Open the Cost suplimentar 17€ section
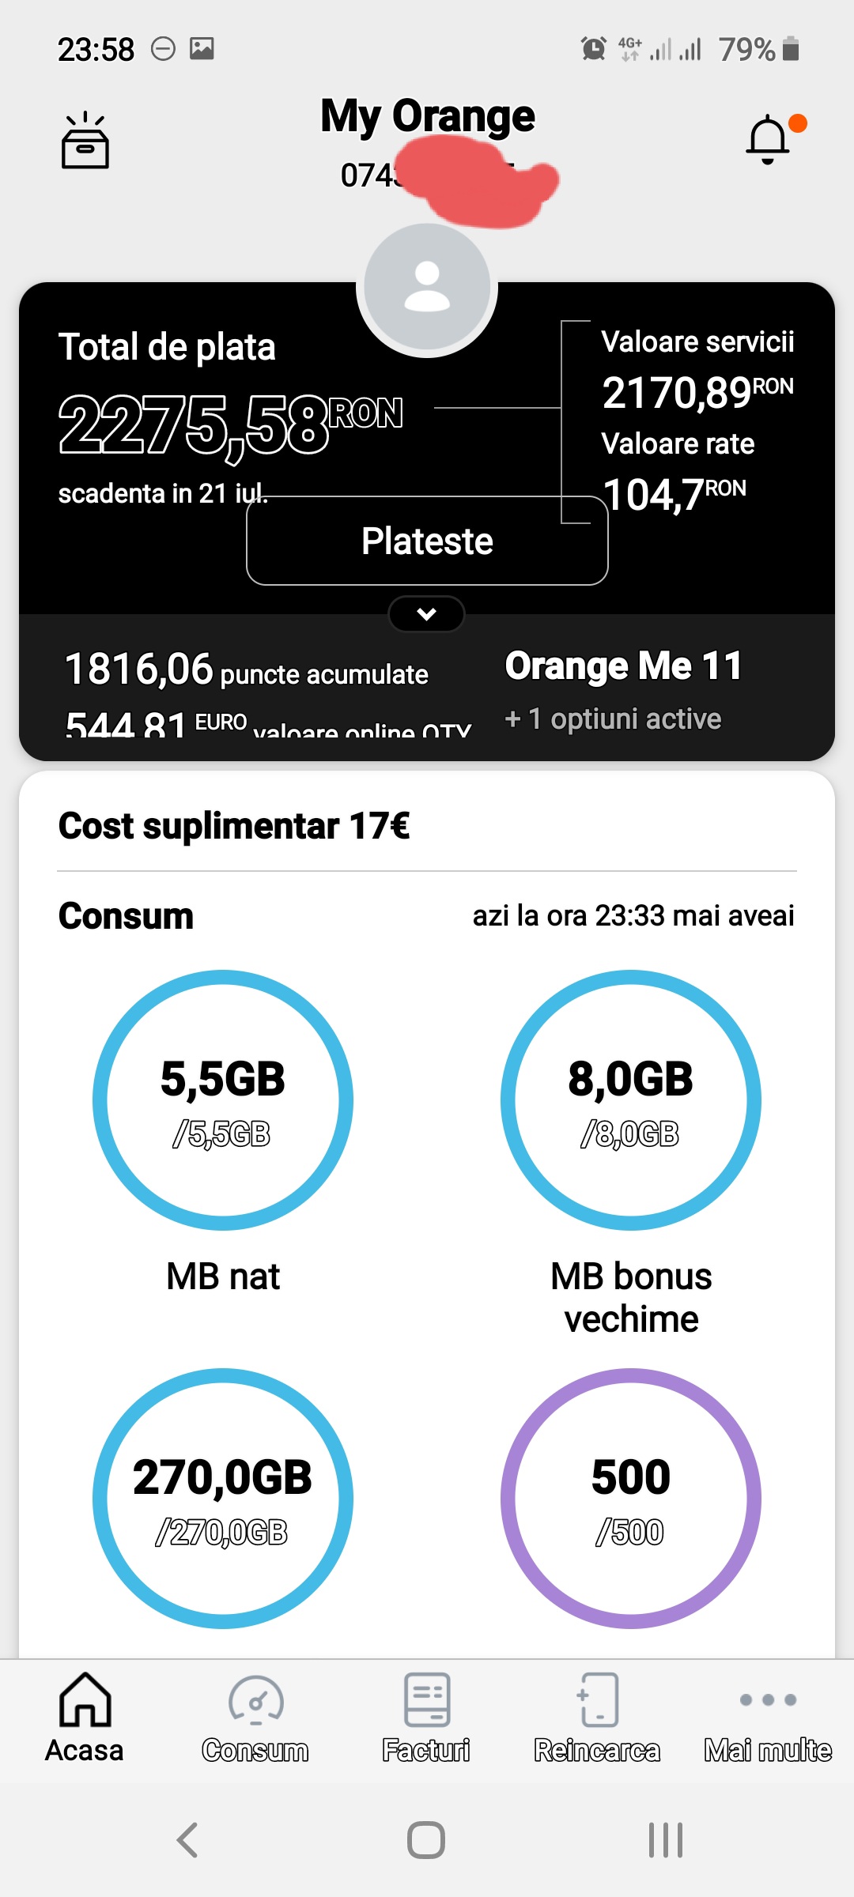 click(x=234, y=826)
